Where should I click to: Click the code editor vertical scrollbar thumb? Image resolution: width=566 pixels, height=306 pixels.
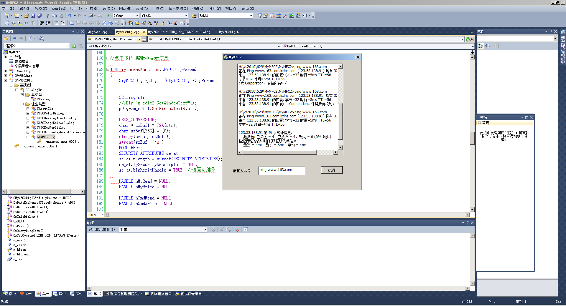point(472,138)
